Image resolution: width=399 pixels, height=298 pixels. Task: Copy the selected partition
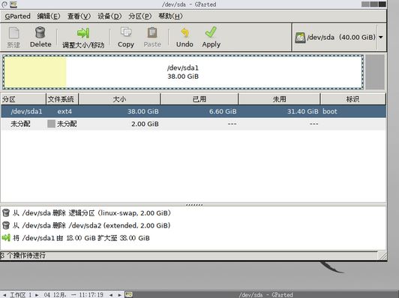pyautogui.click(x=126, y=38)
